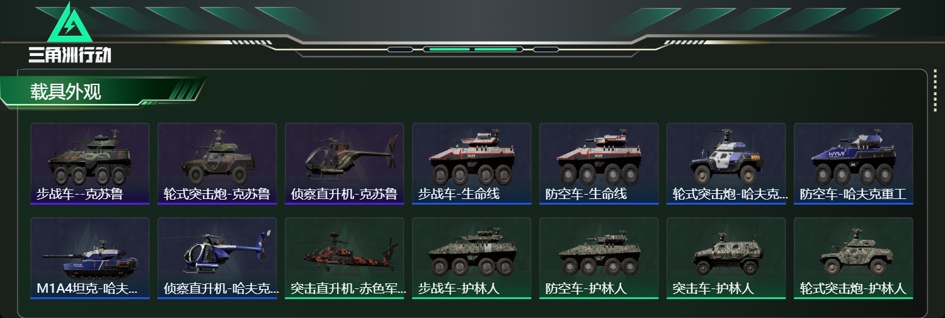Click the 三角洲行动 title text
The image size is (945, 318).
pyautogui.click(x=70, y=55)
